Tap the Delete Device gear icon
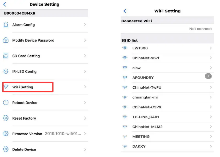The image size is (220, 157). click(6, 149)
